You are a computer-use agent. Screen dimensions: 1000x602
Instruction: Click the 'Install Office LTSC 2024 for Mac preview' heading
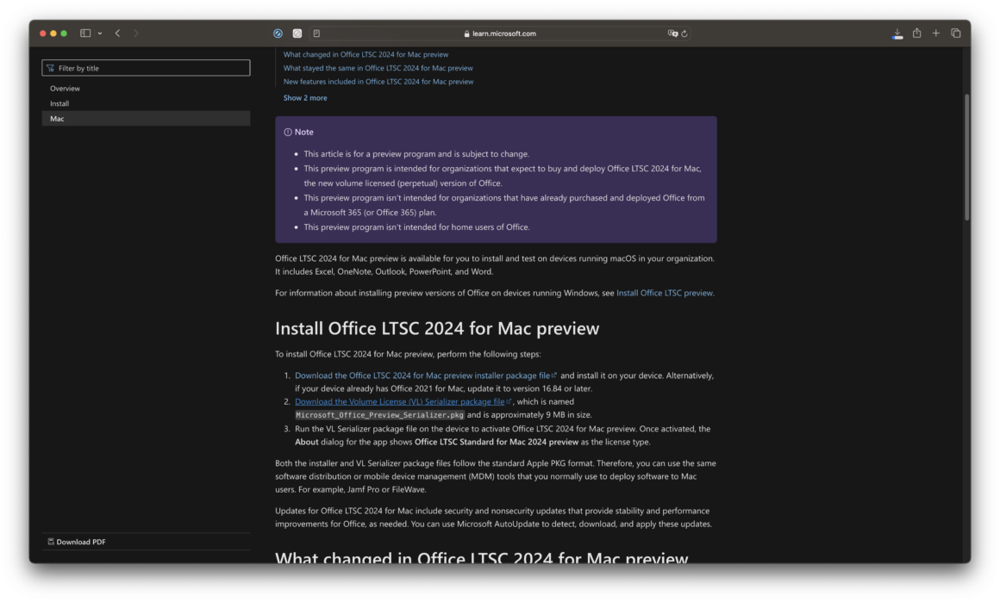pyautogui.click(x=437, y=329)
